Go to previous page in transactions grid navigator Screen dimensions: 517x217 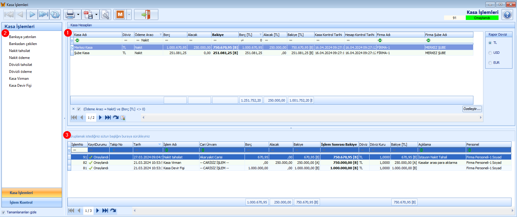79,211
